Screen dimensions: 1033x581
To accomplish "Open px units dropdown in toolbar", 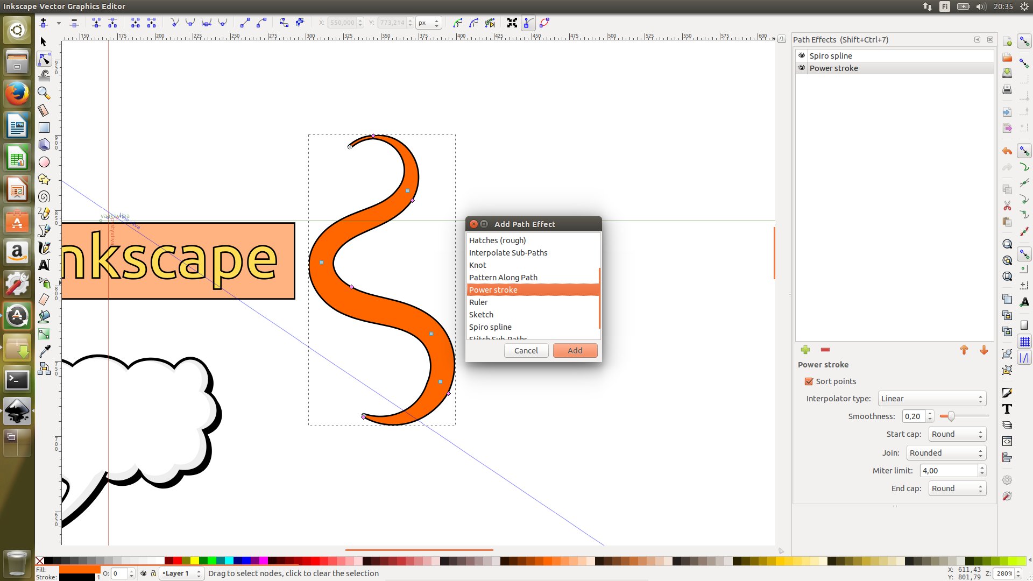I will [x=429, y=23].
